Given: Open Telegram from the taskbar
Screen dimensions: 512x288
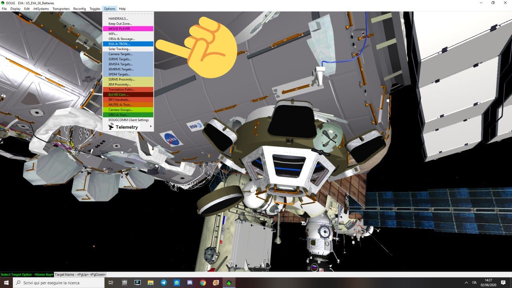Looking at the screenshot, I should coord(164,283).
